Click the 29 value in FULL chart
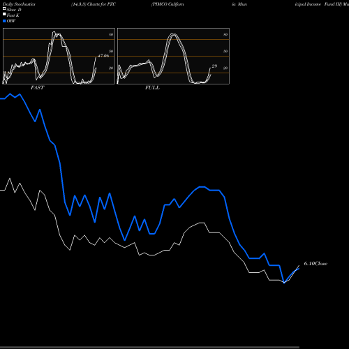The height and width of the screenshot is (349, 349). [214, 66]
